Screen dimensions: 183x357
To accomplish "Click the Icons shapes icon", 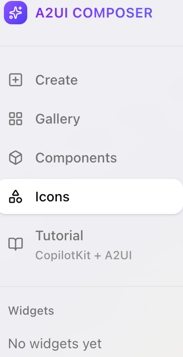I will pos(16,196).
